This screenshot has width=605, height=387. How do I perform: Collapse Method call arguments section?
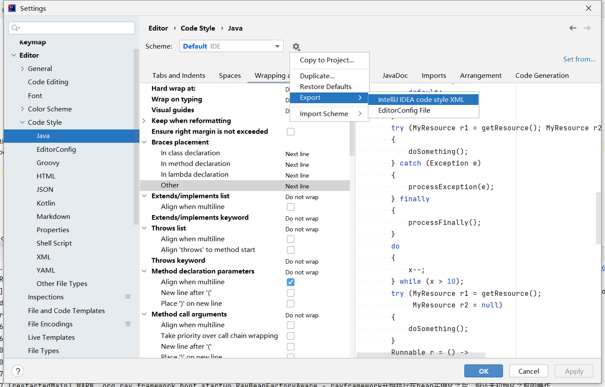coord(144,314)
